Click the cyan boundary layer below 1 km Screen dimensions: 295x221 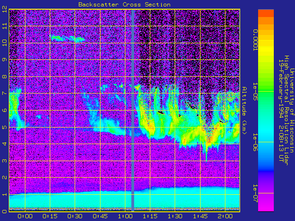click(124, 200)
